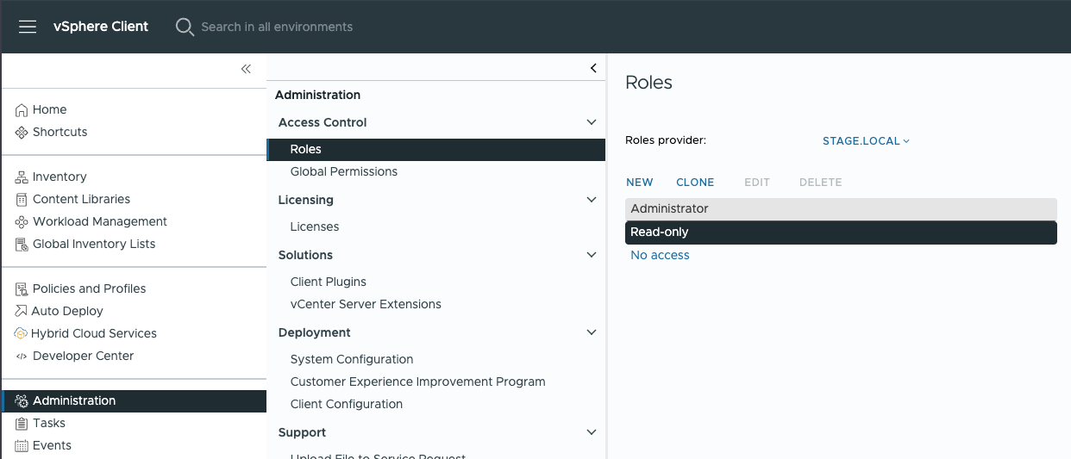Go to Client Plugins
This screenshot has width=1071, height=459.
point(329,282)
